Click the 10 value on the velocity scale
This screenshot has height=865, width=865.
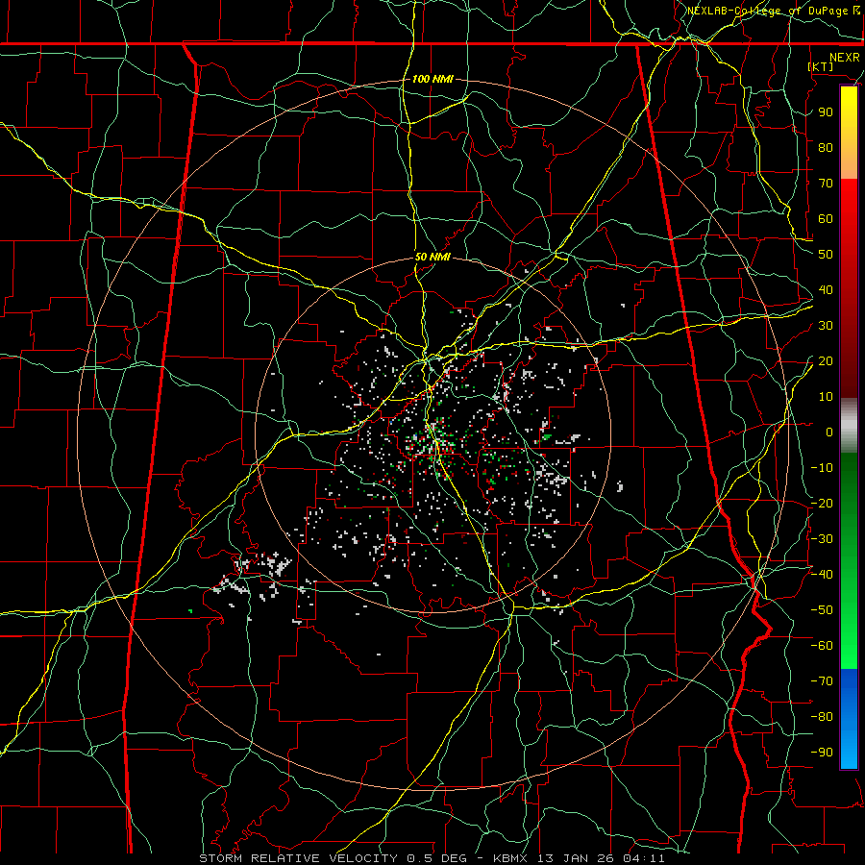[826, 397]
